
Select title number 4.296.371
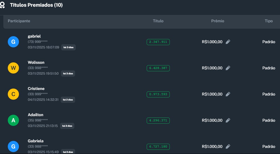tap(158, 120)
